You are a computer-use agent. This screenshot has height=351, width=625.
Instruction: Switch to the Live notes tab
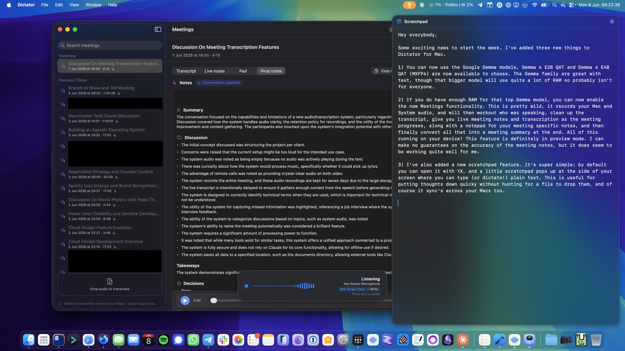point(214,71)
